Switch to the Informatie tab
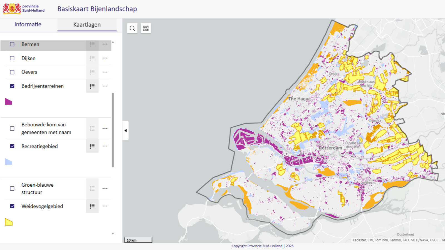Screen dimensions: 445x250 [28, 24]
